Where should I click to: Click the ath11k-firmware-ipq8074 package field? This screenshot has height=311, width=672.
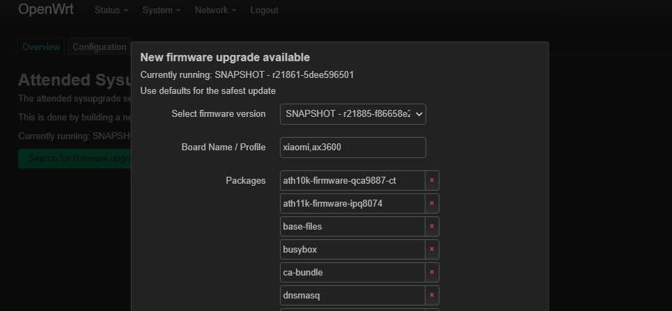coord(352,203)
